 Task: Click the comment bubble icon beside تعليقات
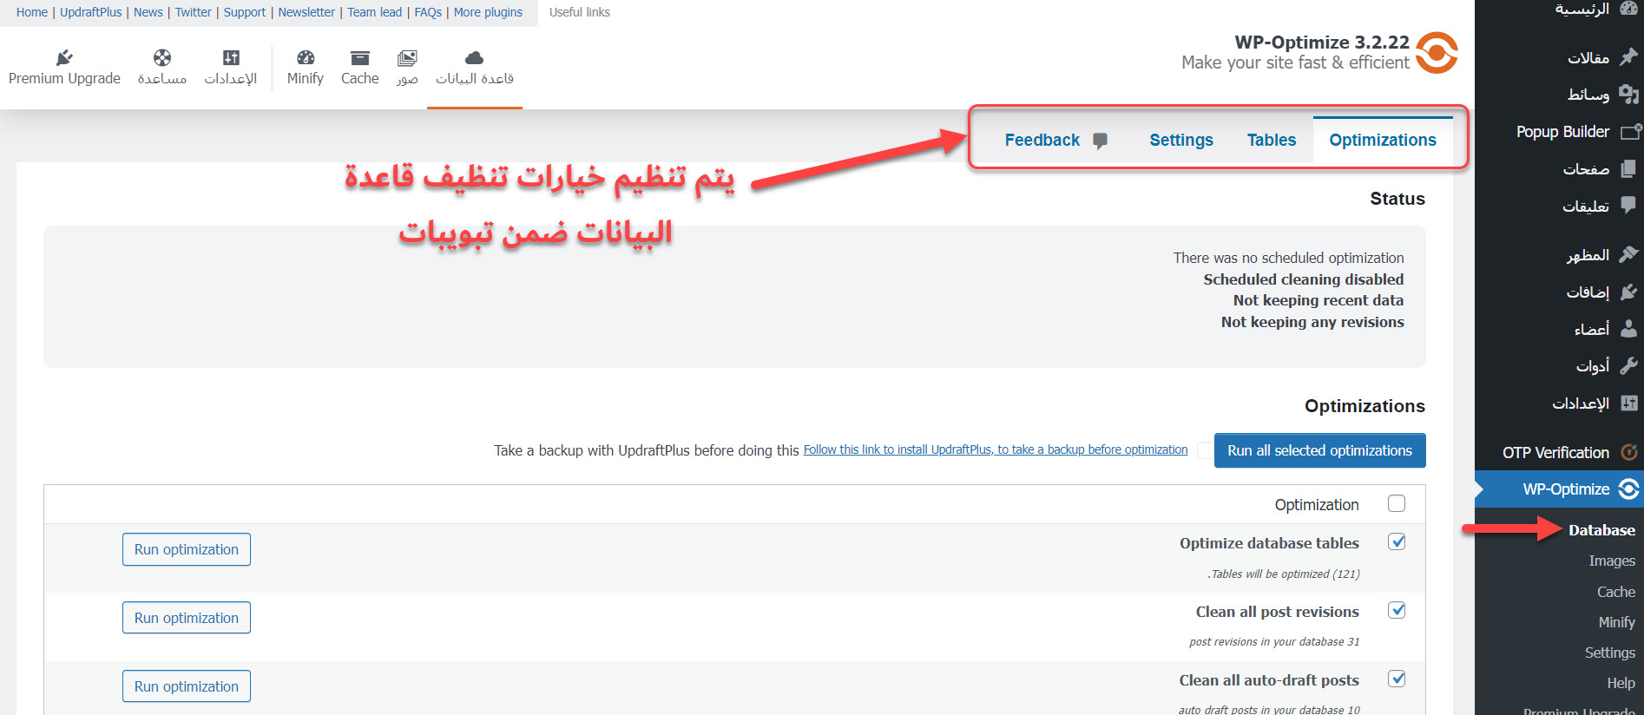[x=1628, y=206]
